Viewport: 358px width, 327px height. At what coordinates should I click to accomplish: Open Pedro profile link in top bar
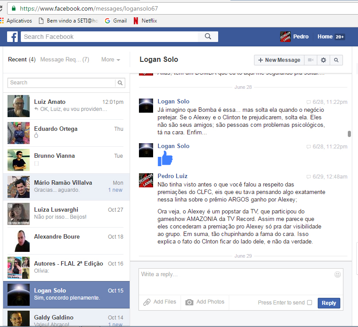coord(300,37)
